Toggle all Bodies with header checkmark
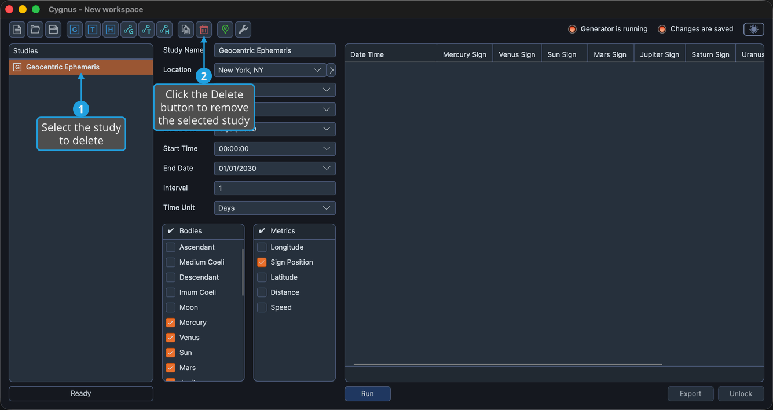 [x=171, y=231]
